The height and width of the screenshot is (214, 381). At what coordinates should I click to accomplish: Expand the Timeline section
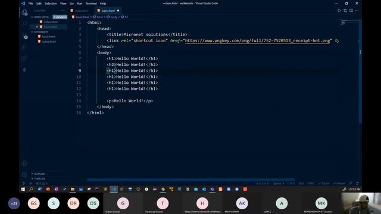pos(32,178)
